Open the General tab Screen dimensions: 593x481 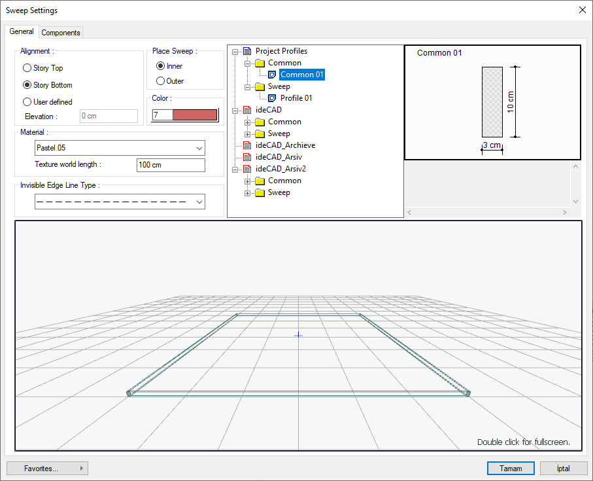click(x=22, y=31)
